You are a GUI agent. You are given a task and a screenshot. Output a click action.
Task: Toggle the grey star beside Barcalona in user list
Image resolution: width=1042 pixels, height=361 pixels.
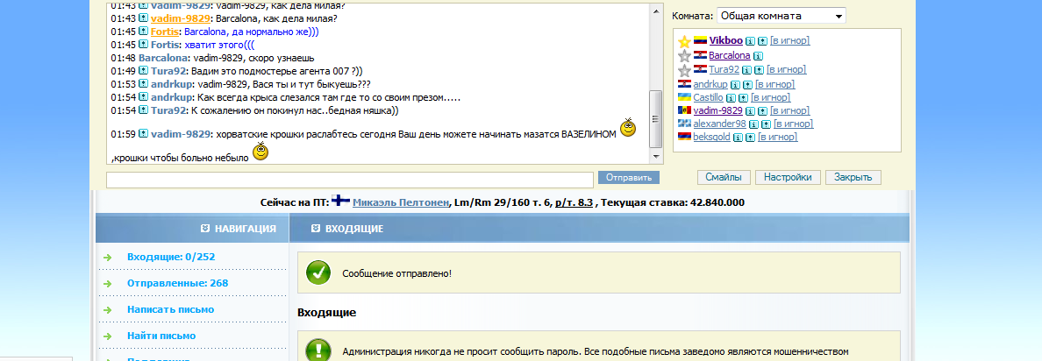tap(684, 56)
